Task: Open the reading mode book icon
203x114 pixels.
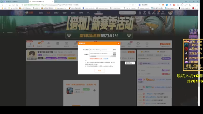Action: tap(17, 5)
